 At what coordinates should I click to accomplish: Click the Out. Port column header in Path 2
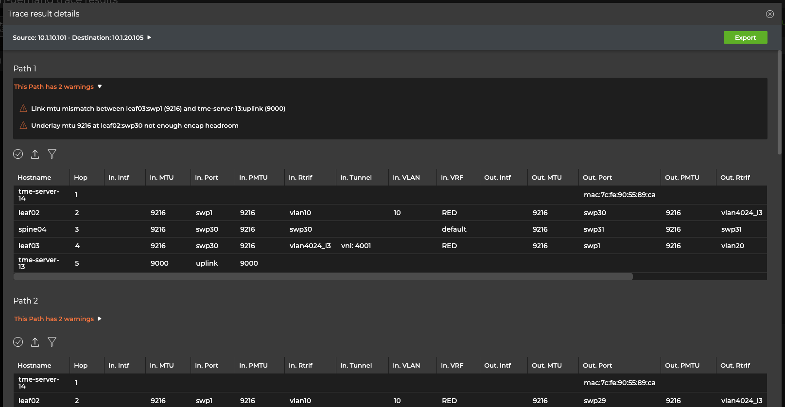coord(597,365)
